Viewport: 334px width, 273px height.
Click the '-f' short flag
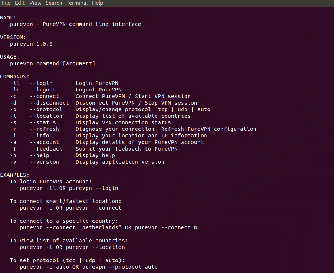[x=13, y=149]
